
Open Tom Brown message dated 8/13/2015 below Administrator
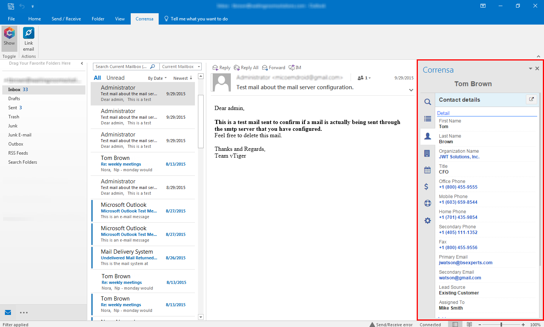click(143, 164)
